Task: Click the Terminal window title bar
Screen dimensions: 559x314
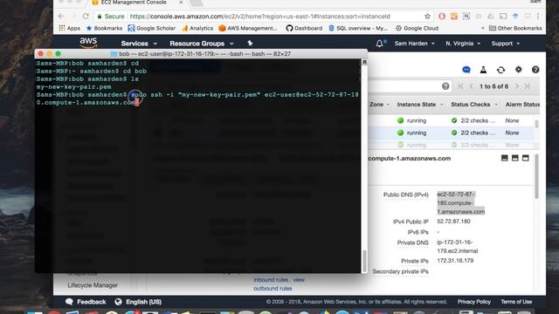Action: point(201,54)
